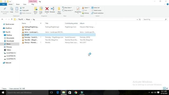Viewport: 169px width, 95px height.
Task: Open the File menu tab
Action: tap(3, 4)
